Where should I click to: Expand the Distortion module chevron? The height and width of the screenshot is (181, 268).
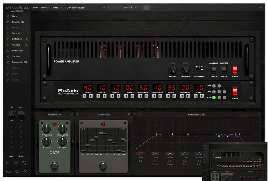click(x=27, y=39)
